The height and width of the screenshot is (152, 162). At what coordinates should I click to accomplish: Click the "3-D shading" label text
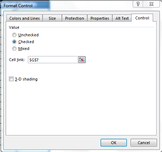tap(26, 79)
